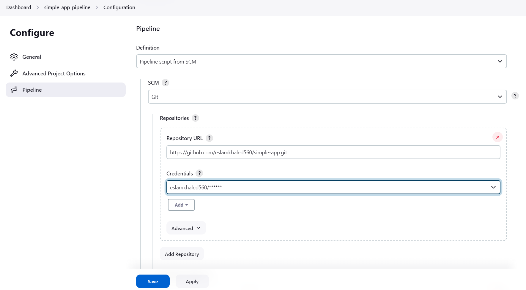Click the Add Repository button
The image size is (526, 290).
(x=182, y=254)
